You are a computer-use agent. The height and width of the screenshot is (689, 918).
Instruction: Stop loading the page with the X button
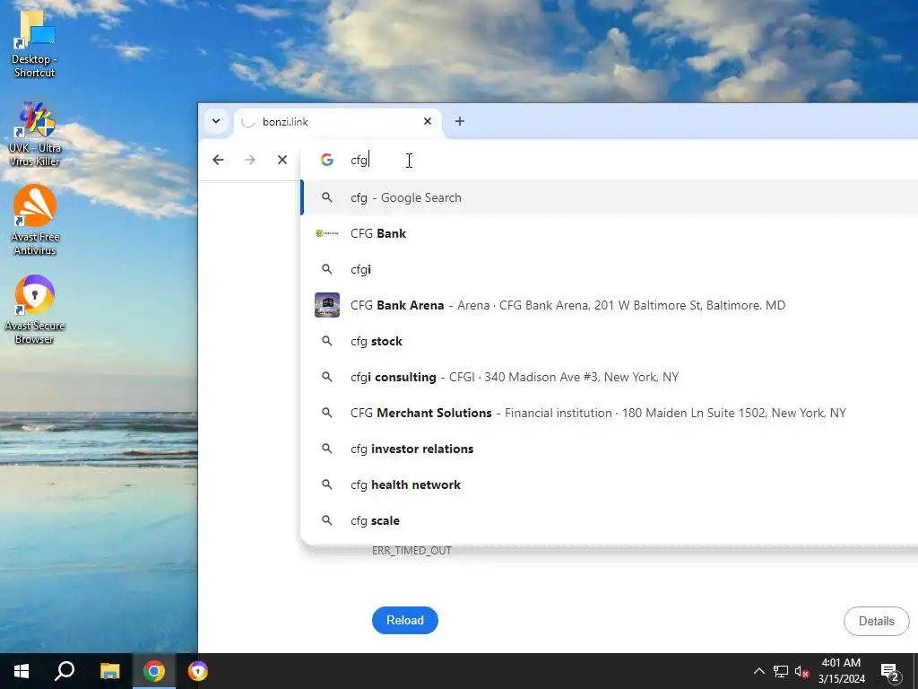282,160
